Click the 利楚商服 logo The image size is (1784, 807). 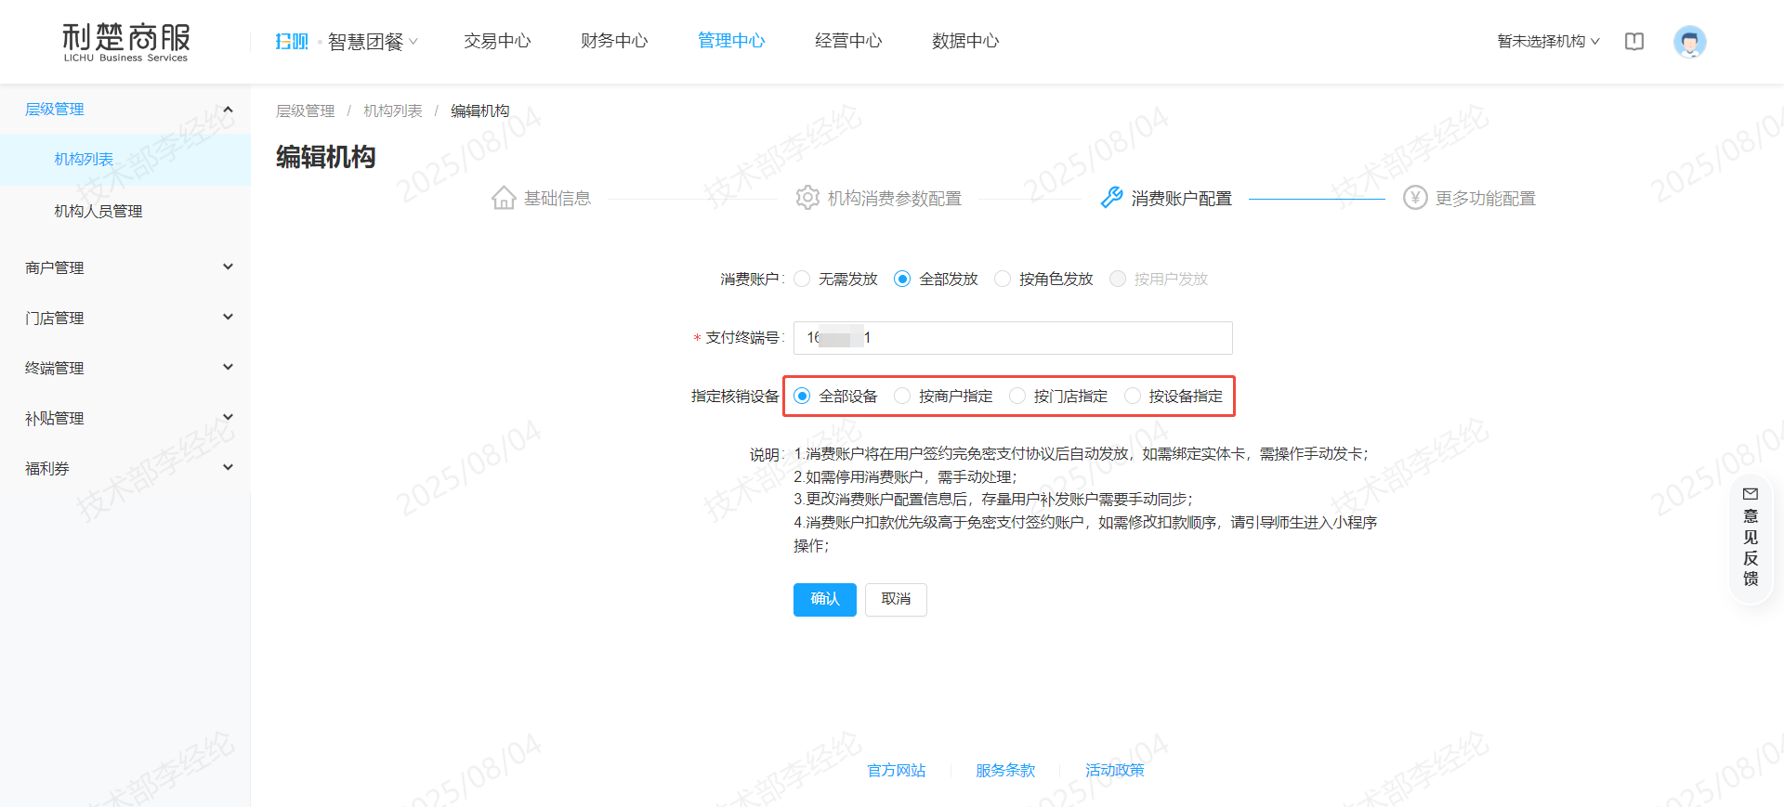click(126, 42)
